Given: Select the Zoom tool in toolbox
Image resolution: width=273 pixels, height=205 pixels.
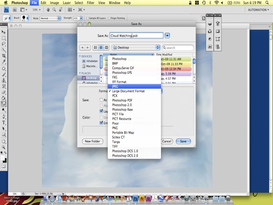Looking at the screenshot, I should [x=4, y=147].
